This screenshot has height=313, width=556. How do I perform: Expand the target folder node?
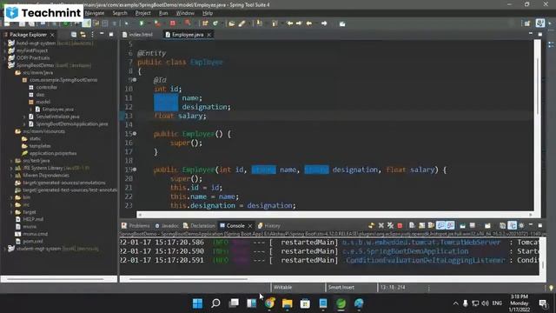coord(11,212)
